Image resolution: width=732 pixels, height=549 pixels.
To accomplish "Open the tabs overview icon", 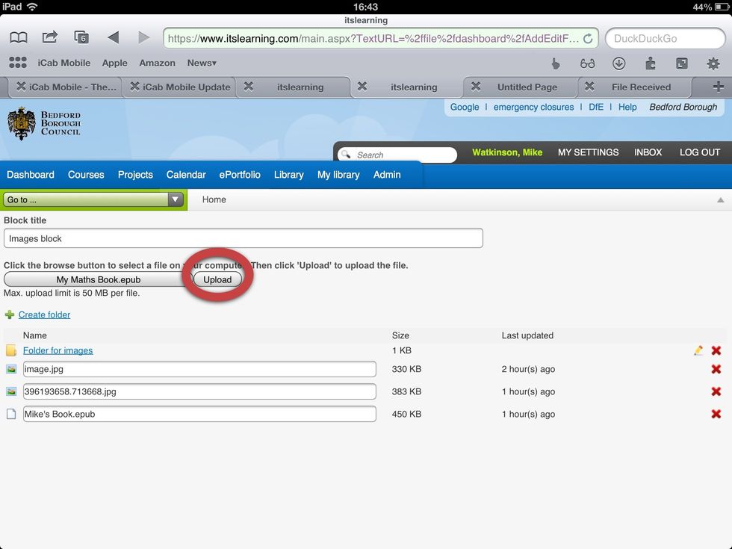I will 81,37.
